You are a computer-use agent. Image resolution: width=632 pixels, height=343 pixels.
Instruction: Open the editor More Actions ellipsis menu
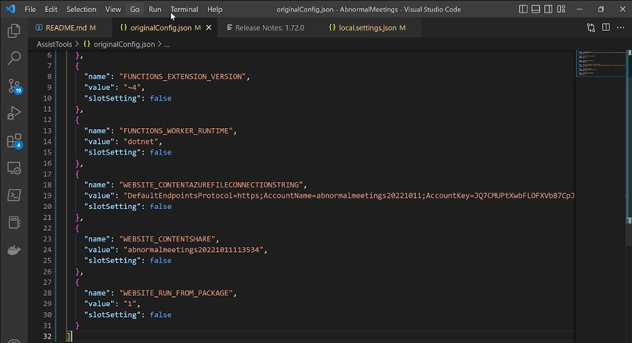point(621,27)
